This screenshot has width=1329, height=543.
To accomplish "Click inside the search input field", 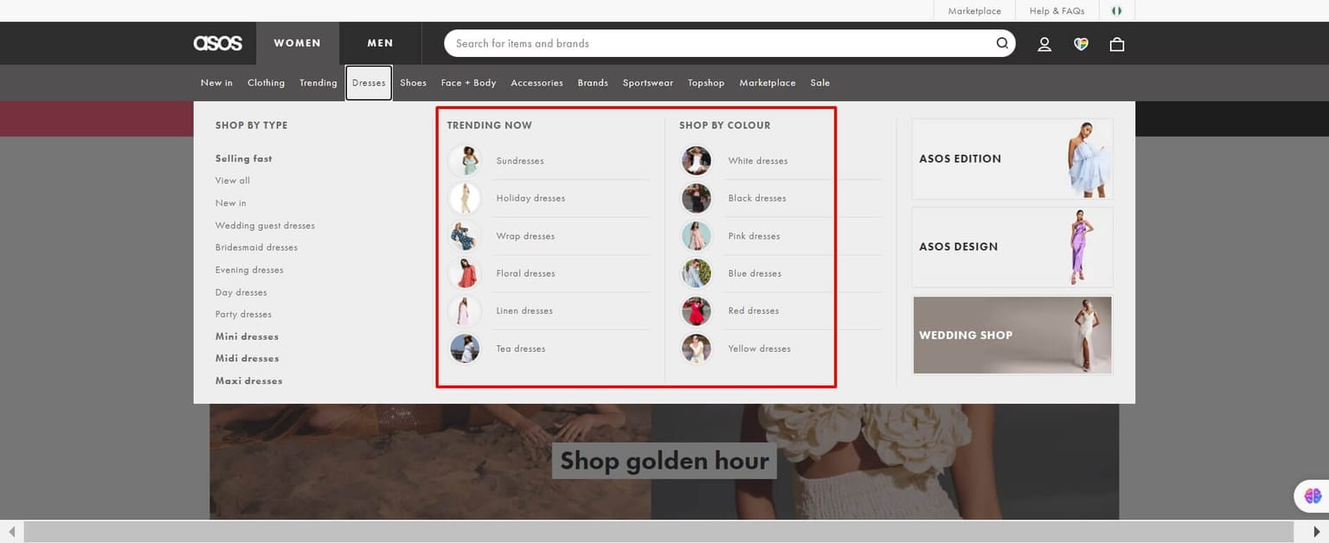I will (x=692, y=42).
